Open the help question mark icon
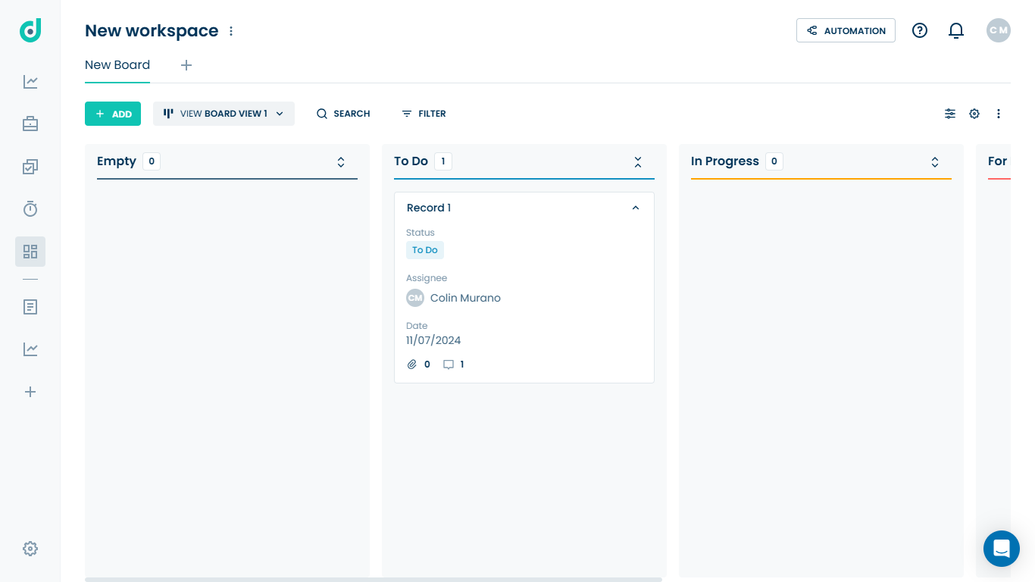 pos(920,30)
